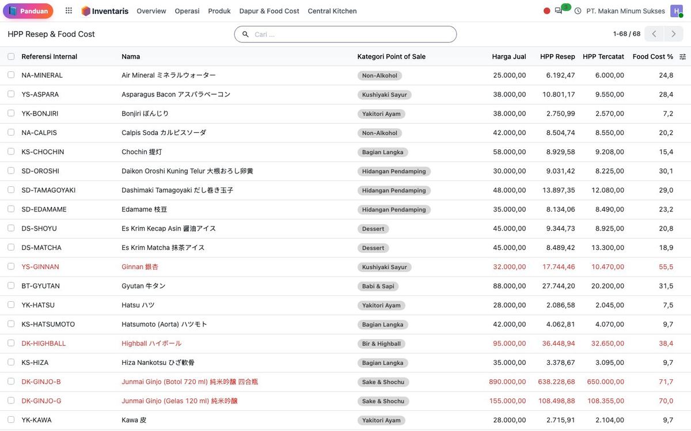This screenshot has height=431, width=691.
Task: Open the Produk menu
Action: 219,11
